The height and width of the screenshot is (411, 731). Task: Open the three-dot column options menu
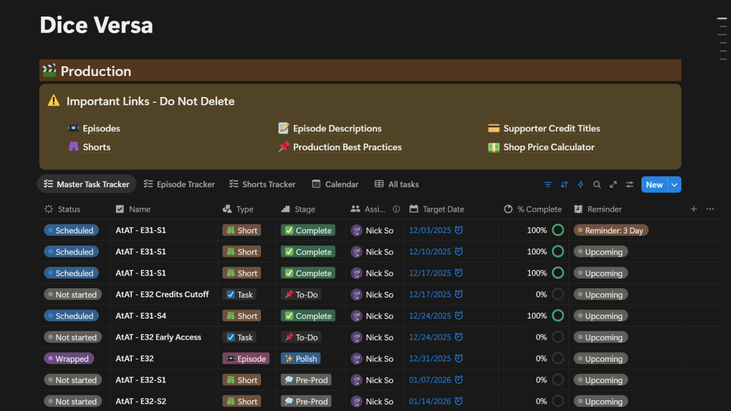pos(710,209)
